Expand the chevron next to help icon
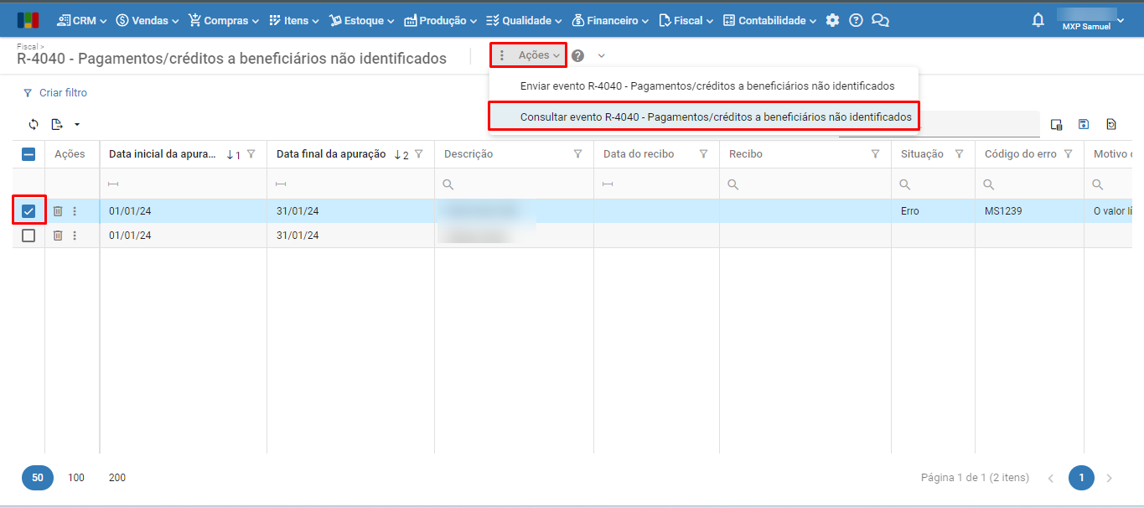1144x508 pixels. [602, 56]
